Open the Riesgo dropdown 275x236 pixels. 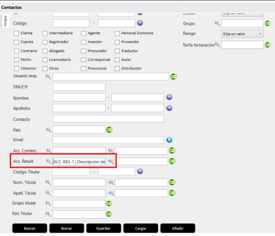(x=242, y=34)
